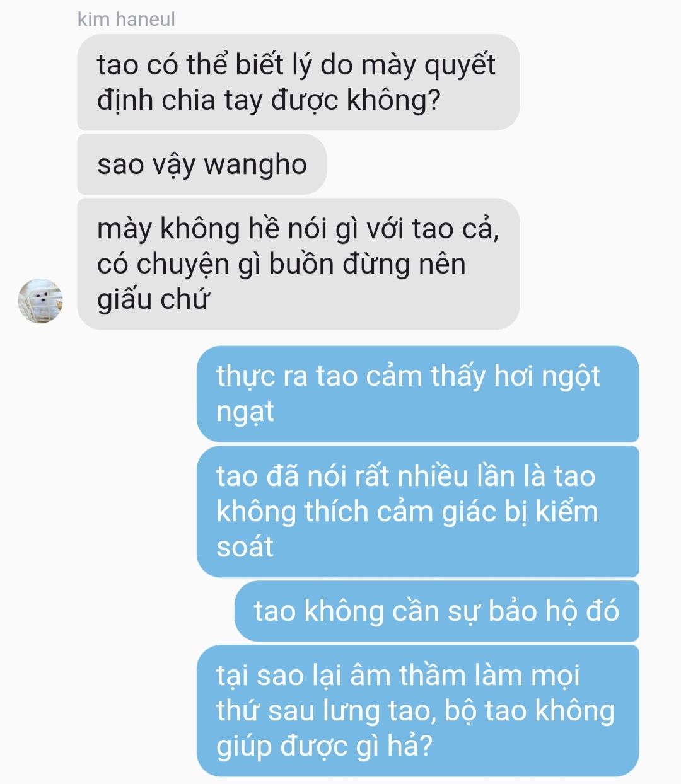The height and width of the screenshot is (784, 681).
Task: Select the 'có chuyện gì buồn' gray message
Action: (x=298, y=263)
